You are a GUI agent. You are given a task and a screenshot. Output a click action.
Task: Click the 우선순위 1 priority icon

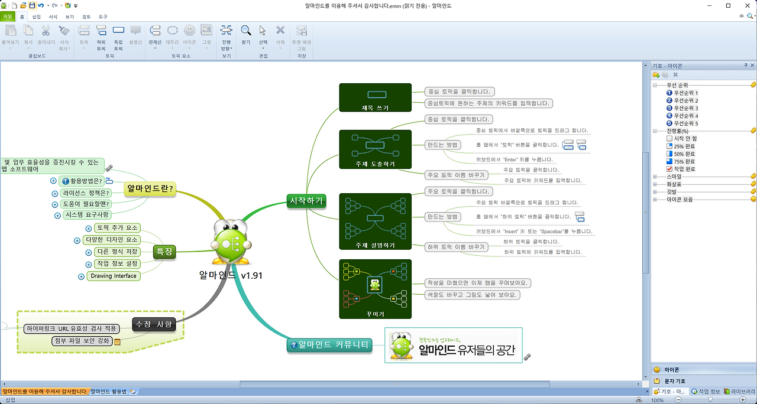pos(669,93)
